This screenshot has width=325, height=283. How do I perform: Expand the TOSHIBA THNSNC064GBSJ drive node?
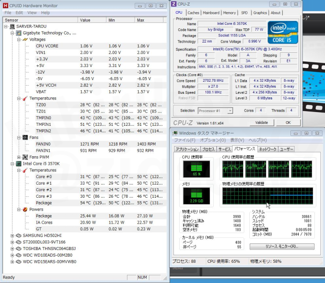pos(12,249)
